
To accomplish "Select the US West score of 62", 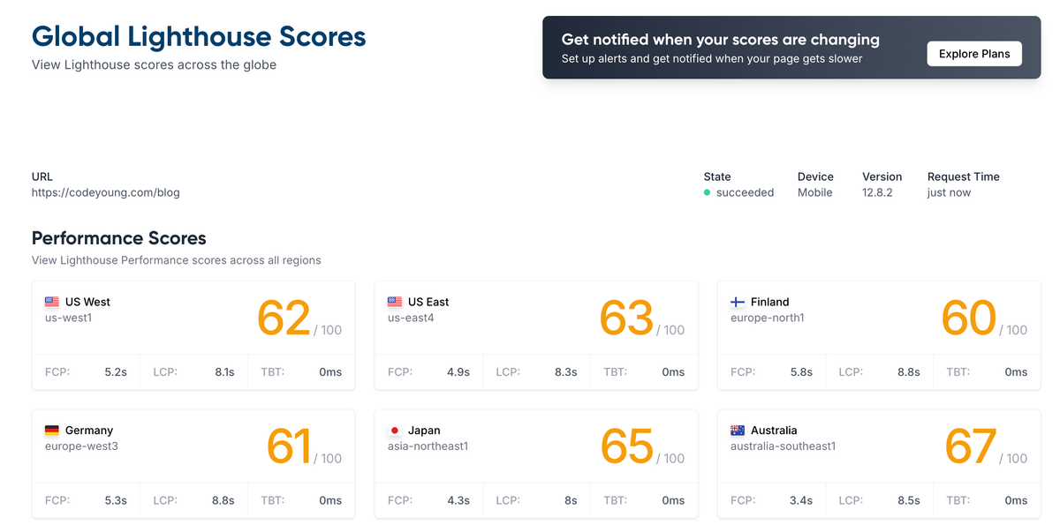I will point(284,318).
